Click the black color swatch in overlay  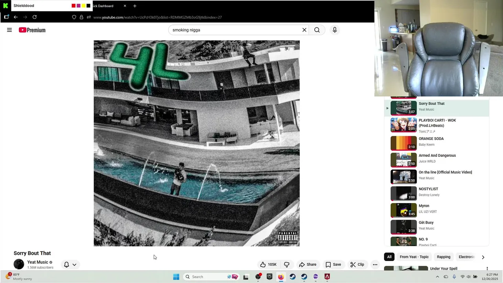(x=88, y=6)
